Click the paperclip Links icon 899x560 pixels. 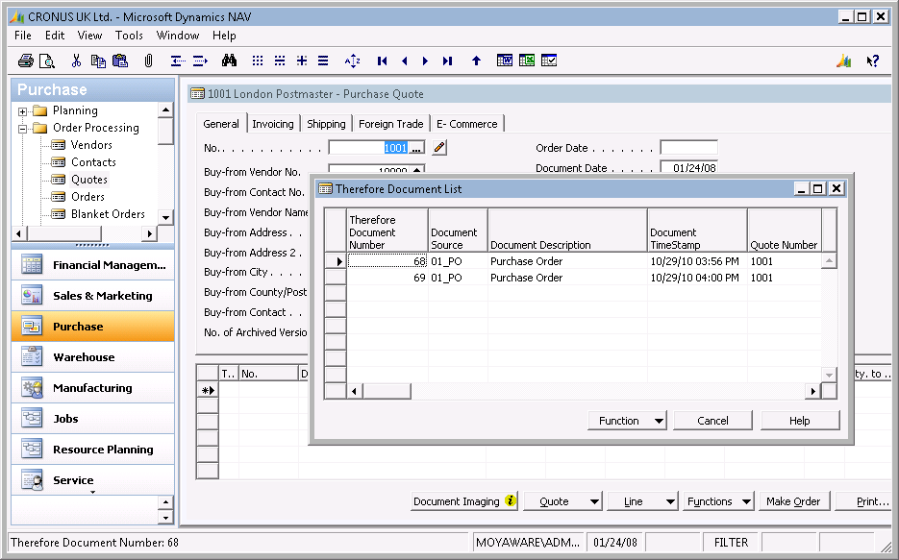tap(148, 61)
